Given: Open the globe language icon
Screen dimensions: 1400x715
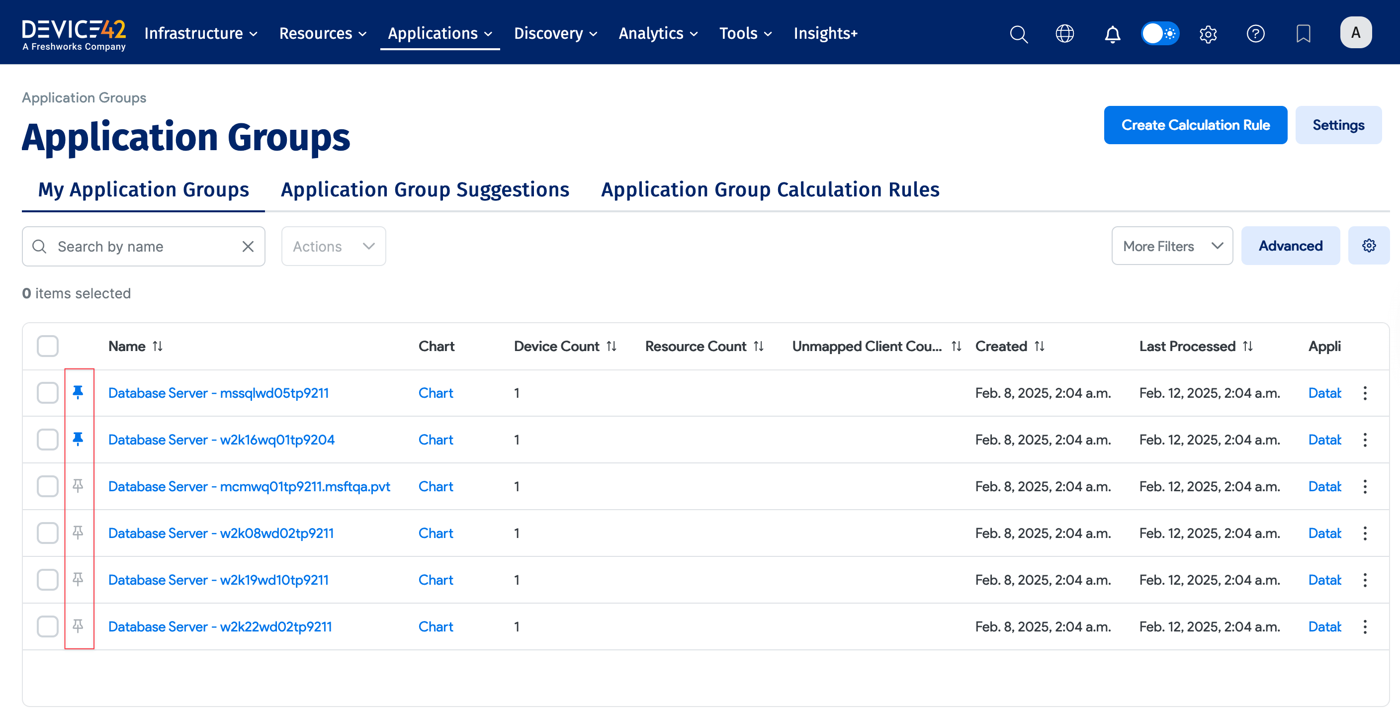Looking at the screenshot, I should tap(1064, 34).
